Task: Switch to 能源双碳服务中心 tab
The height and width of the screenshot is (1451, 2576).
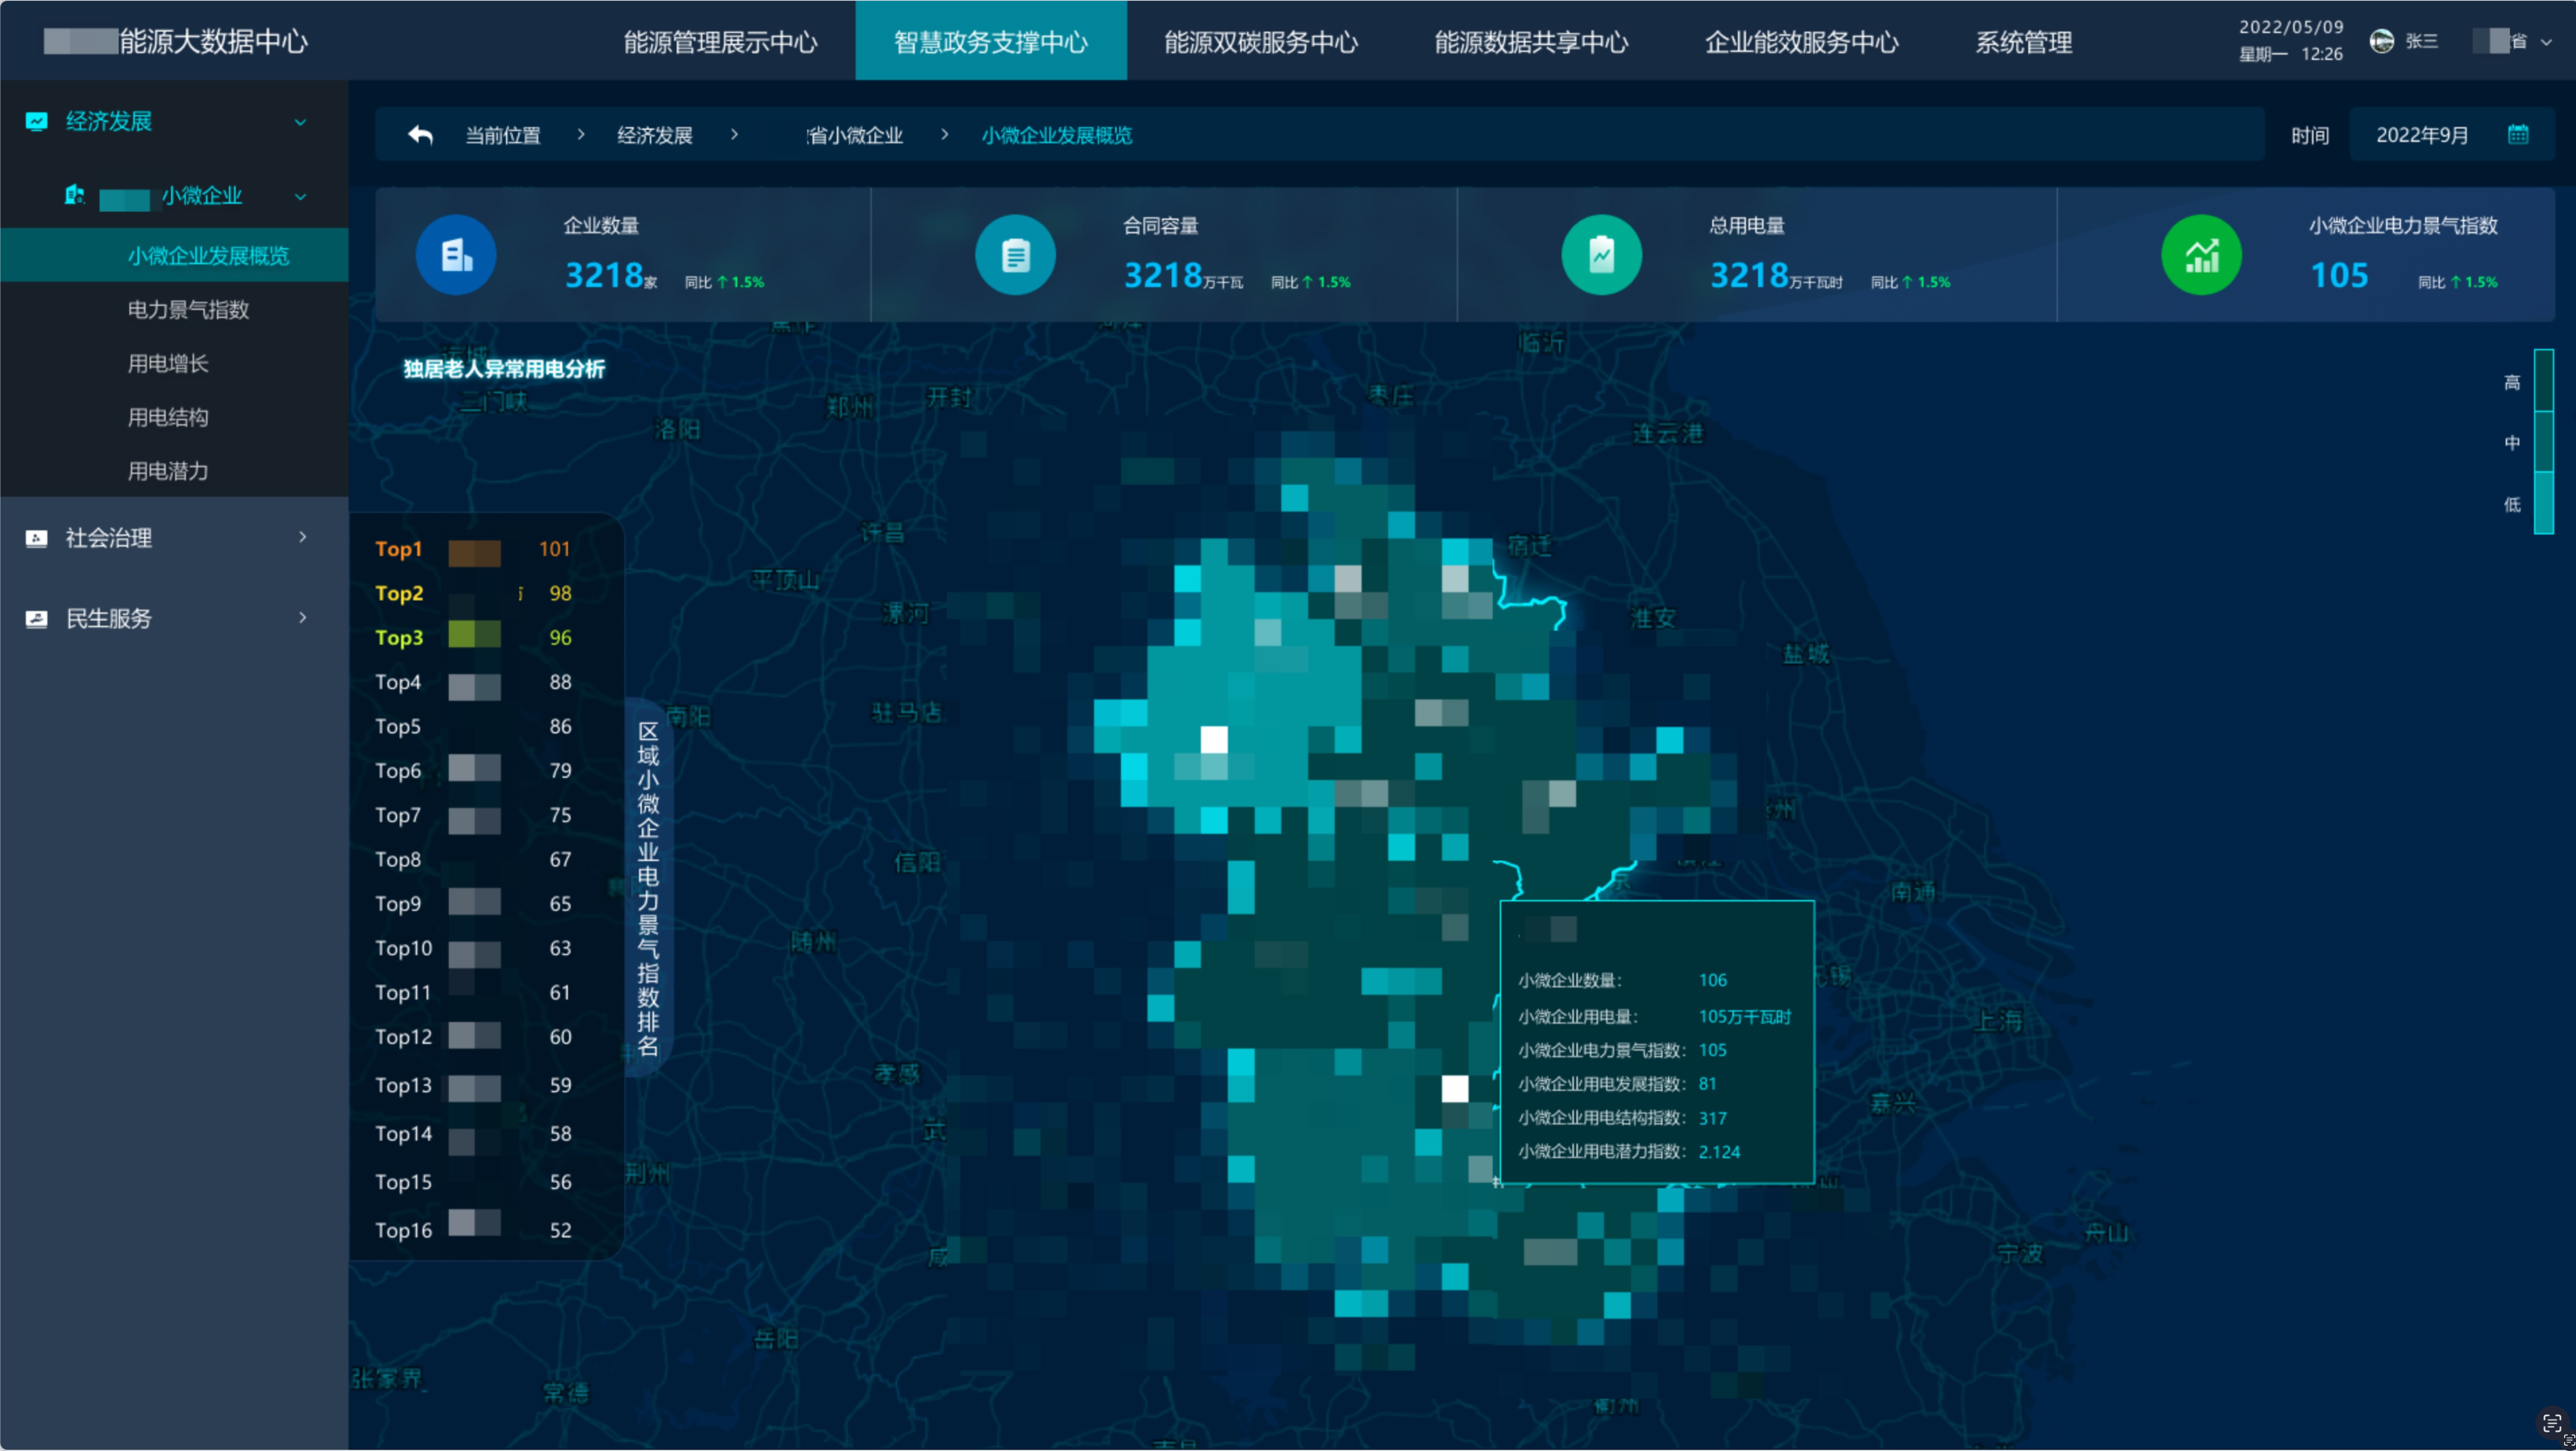Action: 1261,41
